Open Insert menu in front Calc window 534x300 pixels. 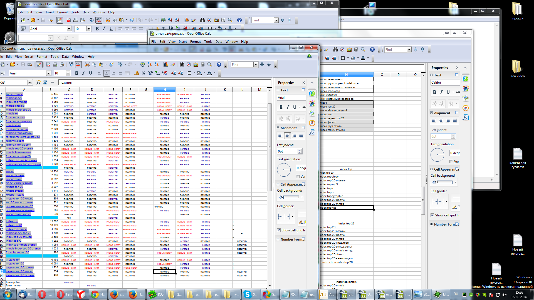(x=29, y=56)
